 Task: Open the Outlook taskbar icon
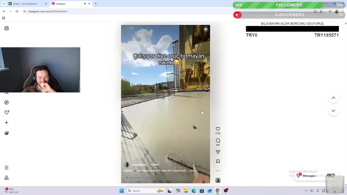pyautogui.click(x=210, y=191)
